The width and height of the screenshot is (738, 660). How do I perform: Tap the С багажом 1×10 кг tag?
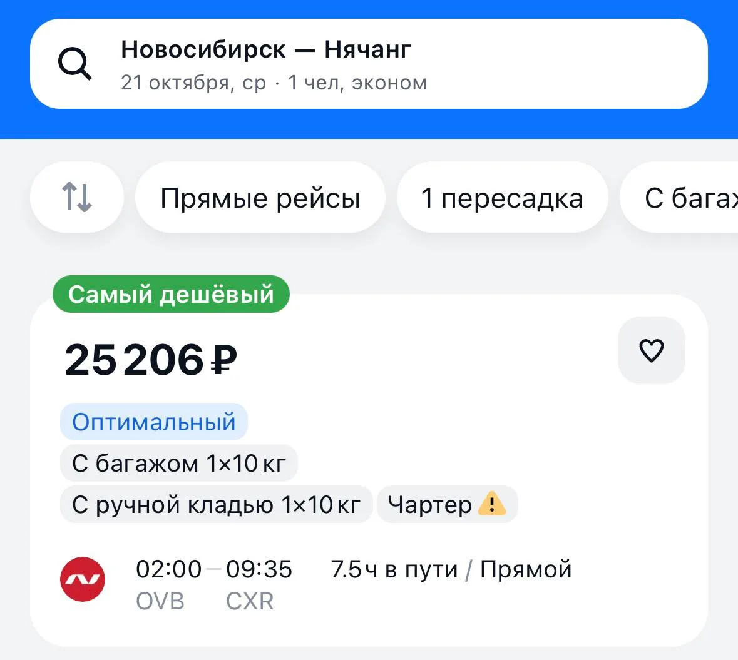coord(179,463)
